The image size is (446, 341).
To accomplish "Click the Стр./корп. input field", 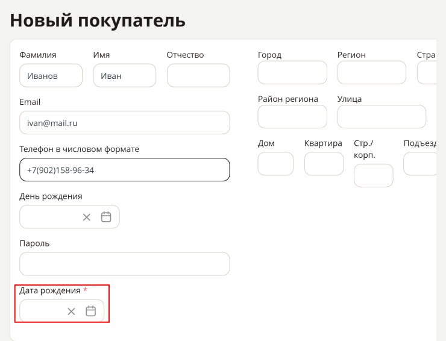I will (374, 175).
